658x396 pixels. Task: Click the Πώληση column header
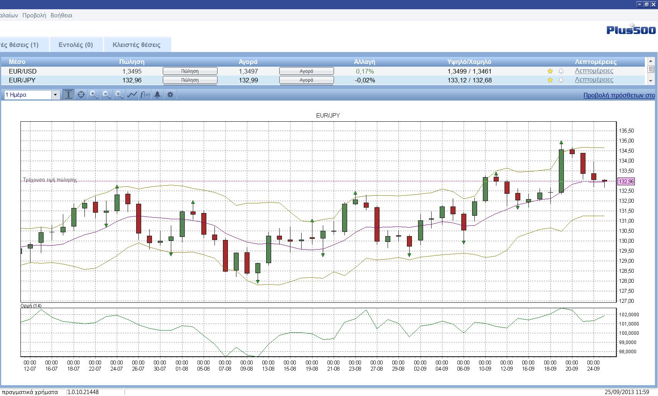(132, 62)
